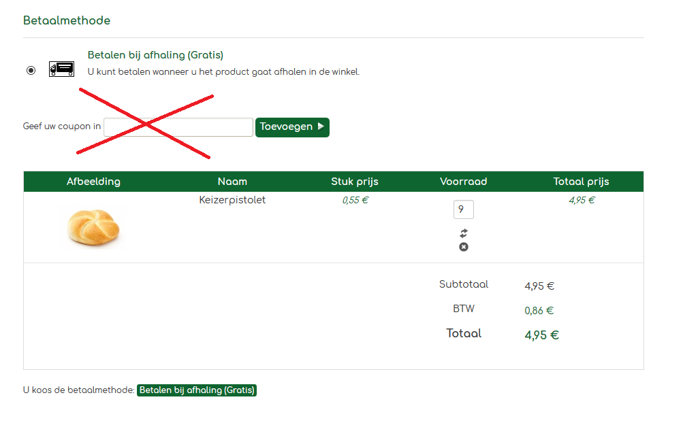683x423 pixels.
Task: Click the Keizerpistolet product name
Action: click(232, 201)
